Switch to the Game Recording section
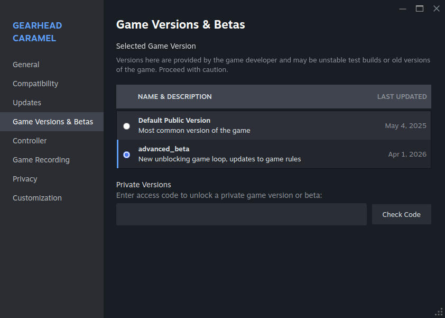 pyautogui.click(x=41, y=160)
